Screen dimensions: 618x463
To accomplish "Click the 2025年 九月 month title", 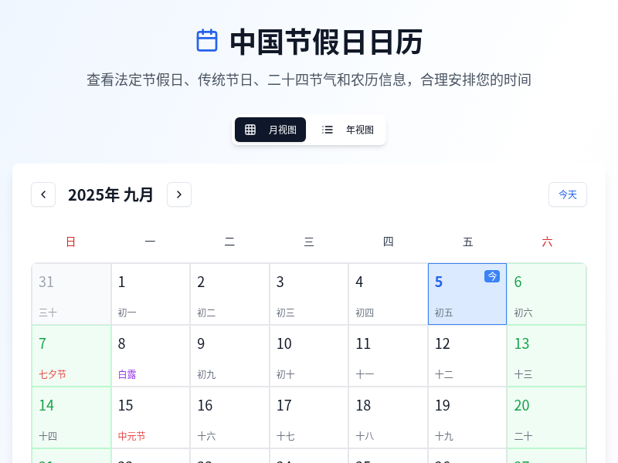I will (x=110, y=195).
